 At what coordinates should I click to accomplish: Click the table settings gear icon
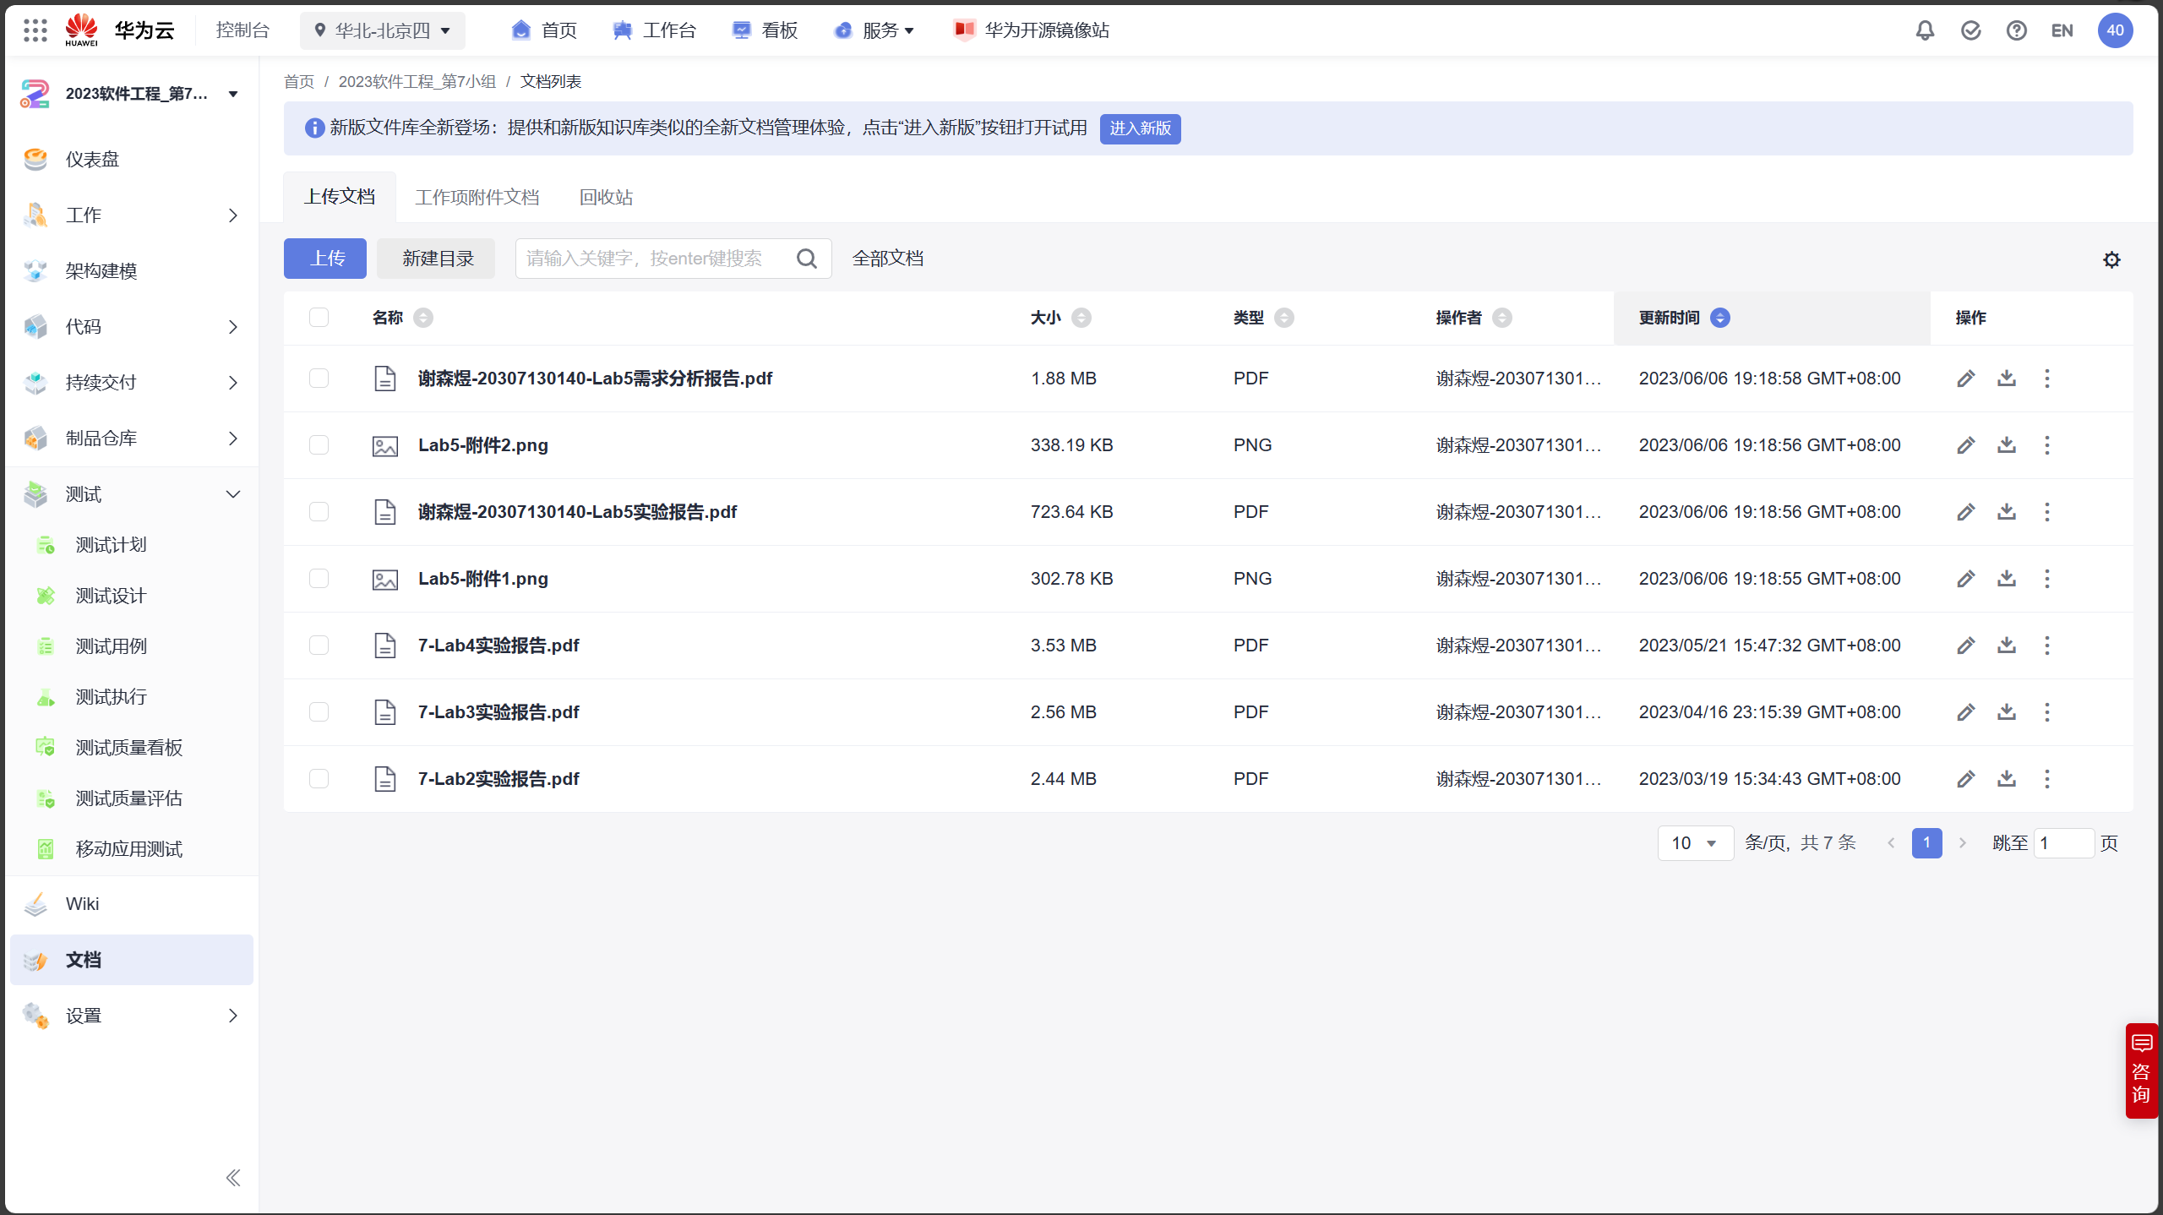pyautogui.click(x=2111, y=259)
